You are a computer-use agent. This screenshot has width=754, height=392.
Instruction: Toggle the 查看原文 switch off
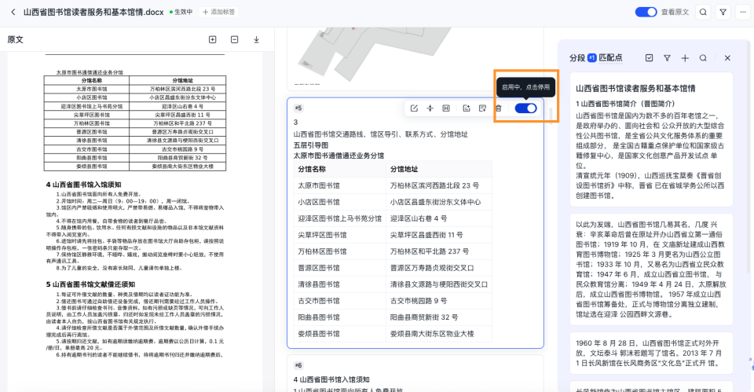coord(646,12)
